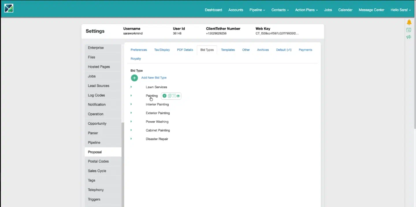Open Sales Cycle settings
Screen dimensions: 416x207
tap(103, 171)
